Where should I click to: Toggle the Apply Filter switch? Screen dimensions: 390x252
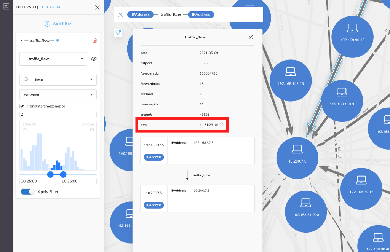tap(27, 191)
